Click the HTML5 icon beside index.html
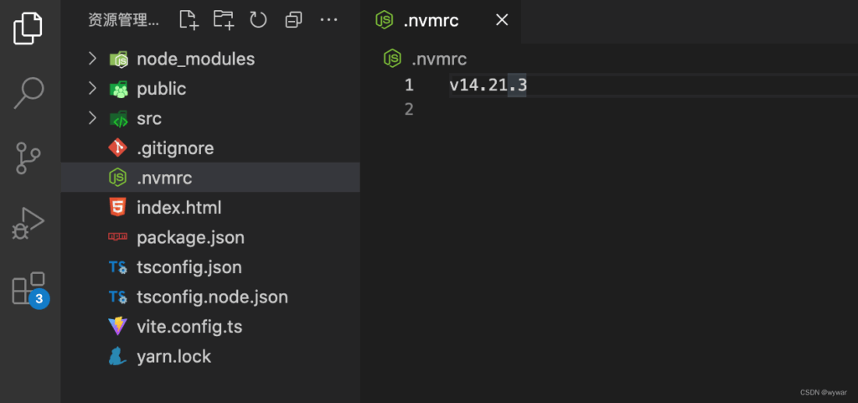 pos(117,207)
